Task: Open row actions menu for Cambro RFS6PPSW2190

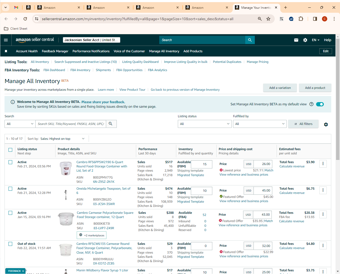Action: pyautogui.click(x=323, y=164)
